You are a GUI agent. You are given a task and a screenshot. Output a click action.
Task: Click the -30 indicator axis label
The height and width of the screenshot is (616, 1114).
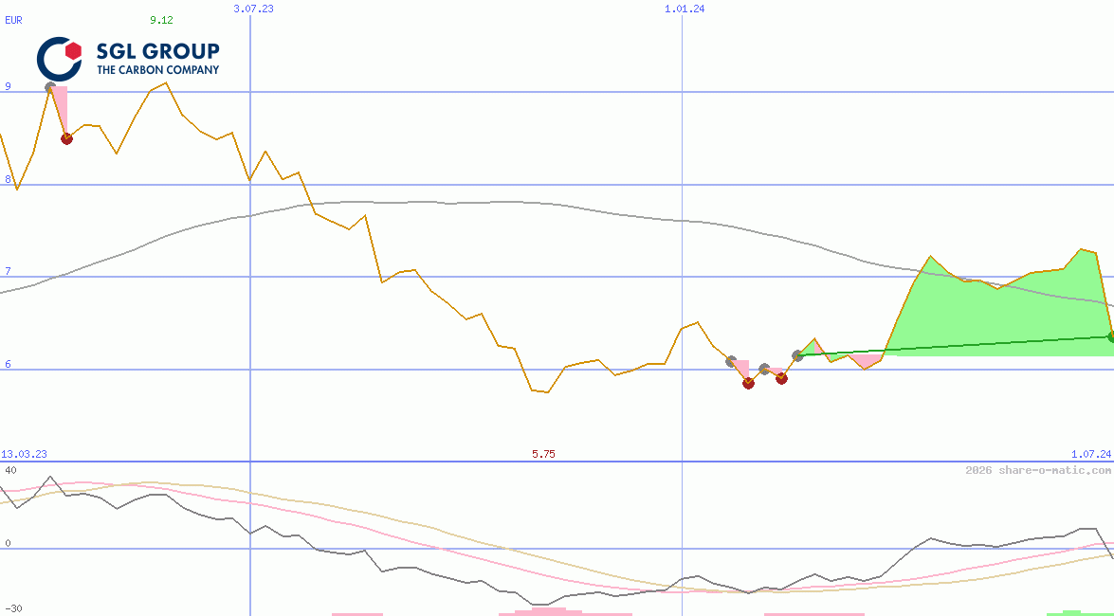point(13,608)
